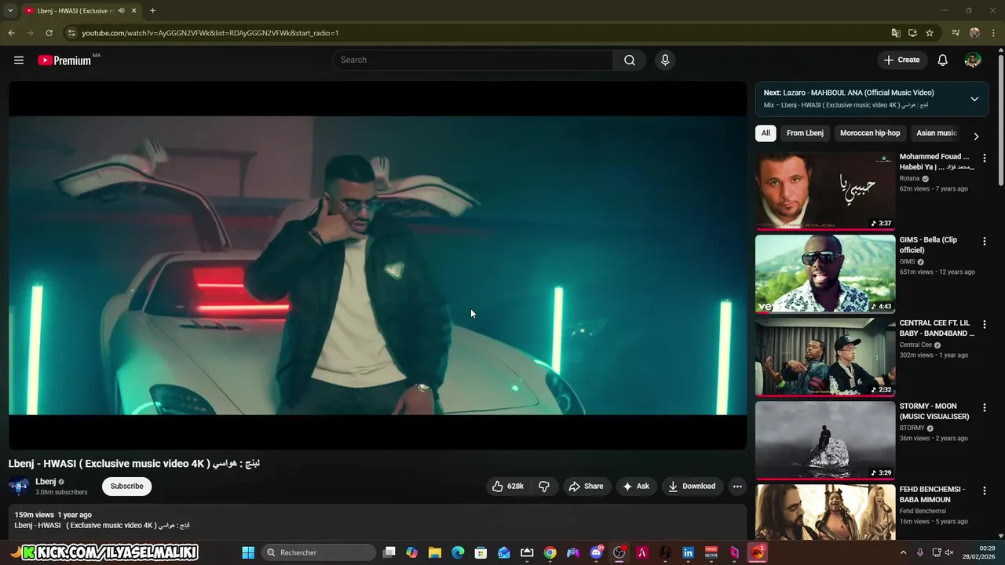The height and width of the screenshot is (565, 1005).
Task: Dislike the video with thumbs-down
Action: 544,487
